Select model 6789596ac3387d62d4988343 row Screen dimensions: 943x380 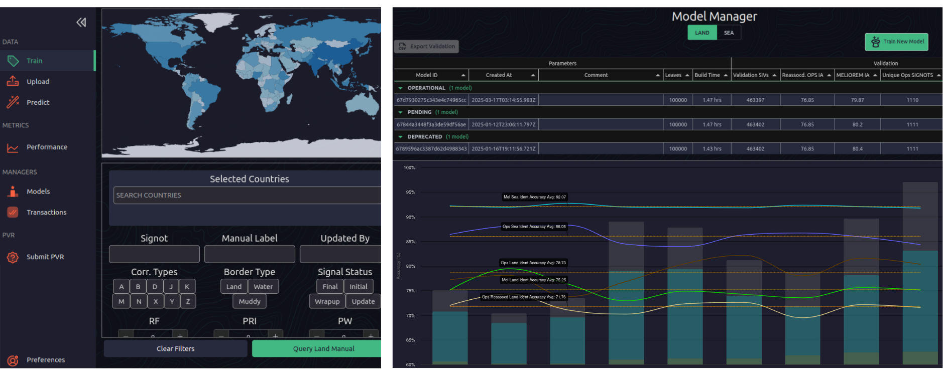click(x=668, y=148)
